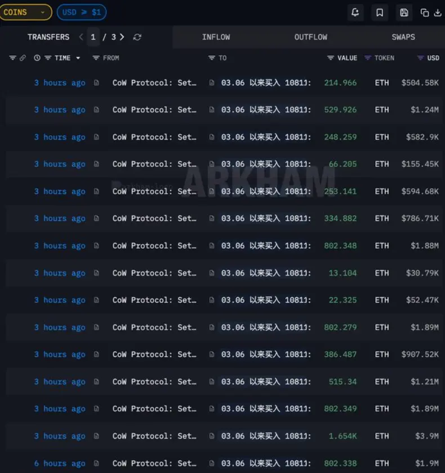Click the download icon
Viewport: 445px width, 473px height.
click(x=438, y=12)
